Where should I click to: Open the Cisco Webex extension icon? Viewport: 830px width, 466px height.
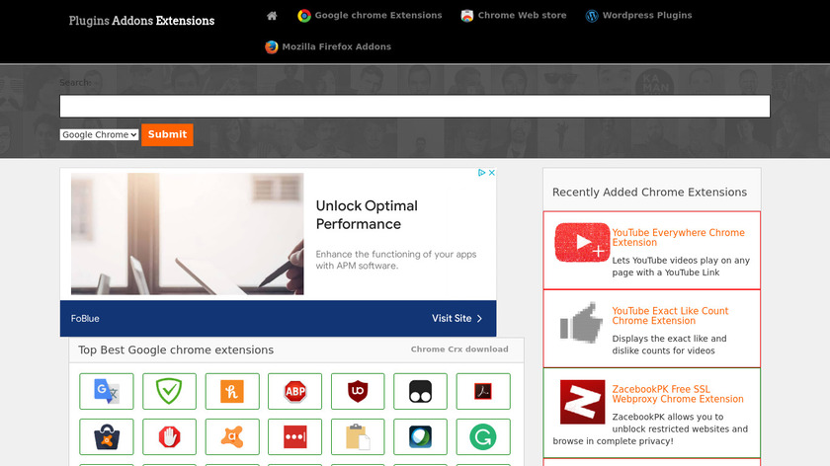pos(420,437)
